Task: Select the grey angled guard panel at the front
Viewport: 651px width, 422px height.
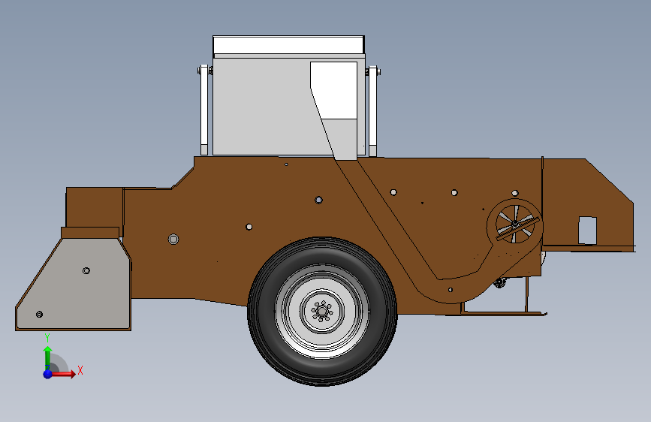Action: click(74, 284)
